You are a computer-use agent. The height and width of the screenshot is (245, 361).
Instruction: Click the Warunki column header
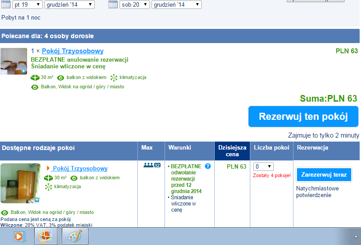[x=189, y=151]
